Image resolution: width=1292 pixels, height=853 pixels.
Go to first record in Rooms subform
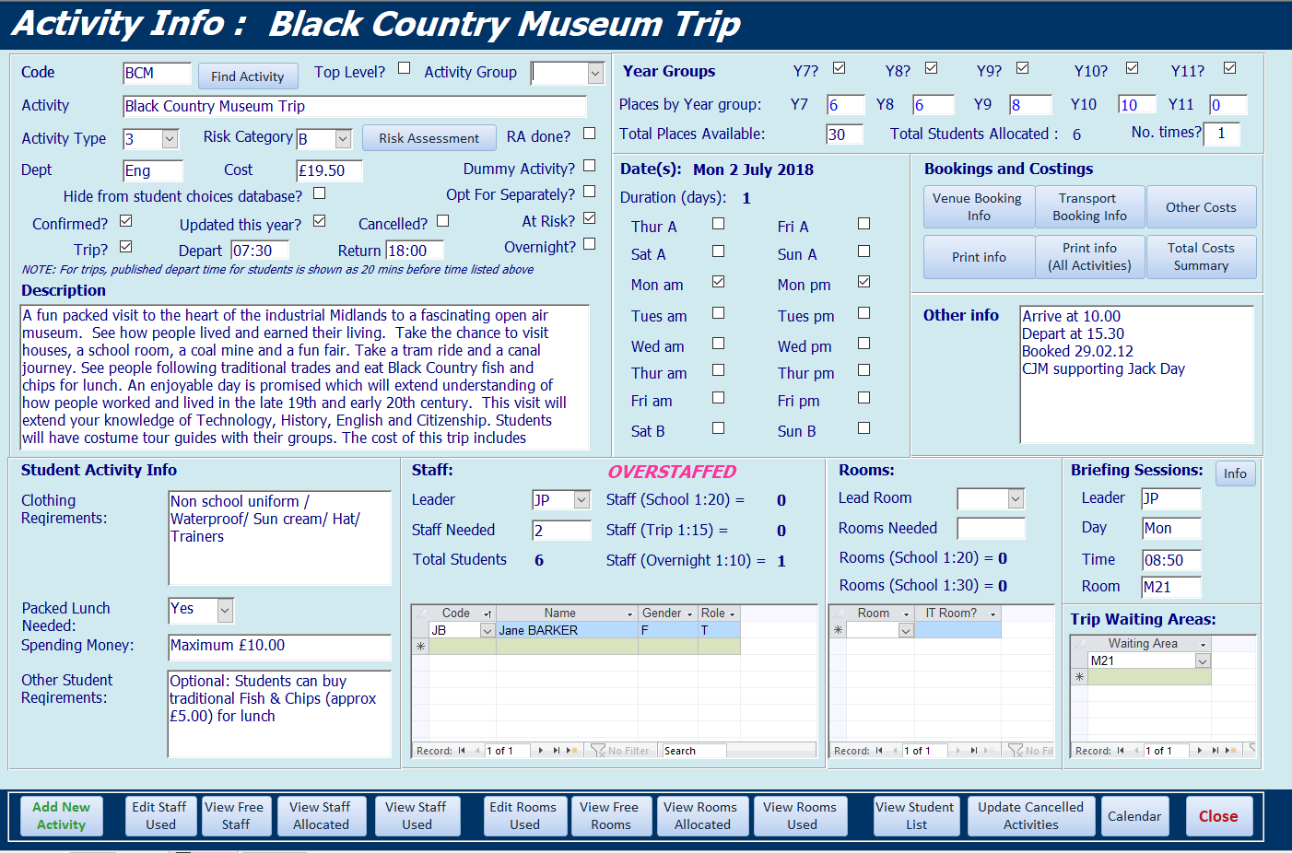879,751
